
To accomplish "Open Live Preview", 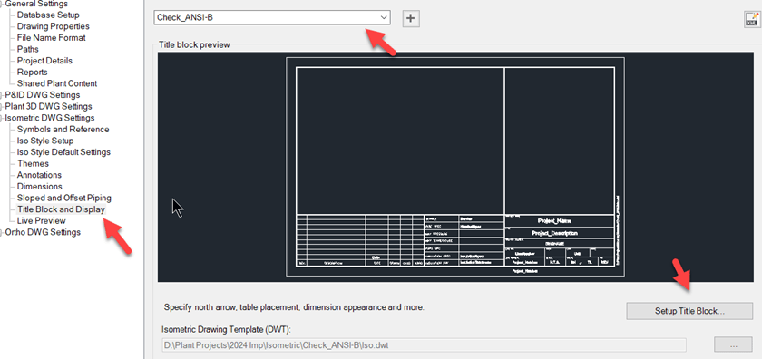I will coord(42,220).
